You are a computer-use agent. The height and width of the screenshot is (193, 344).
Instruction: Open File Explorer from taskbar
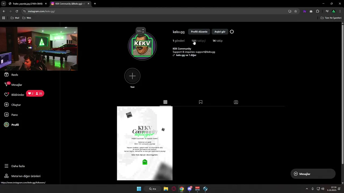pos(166,189)
